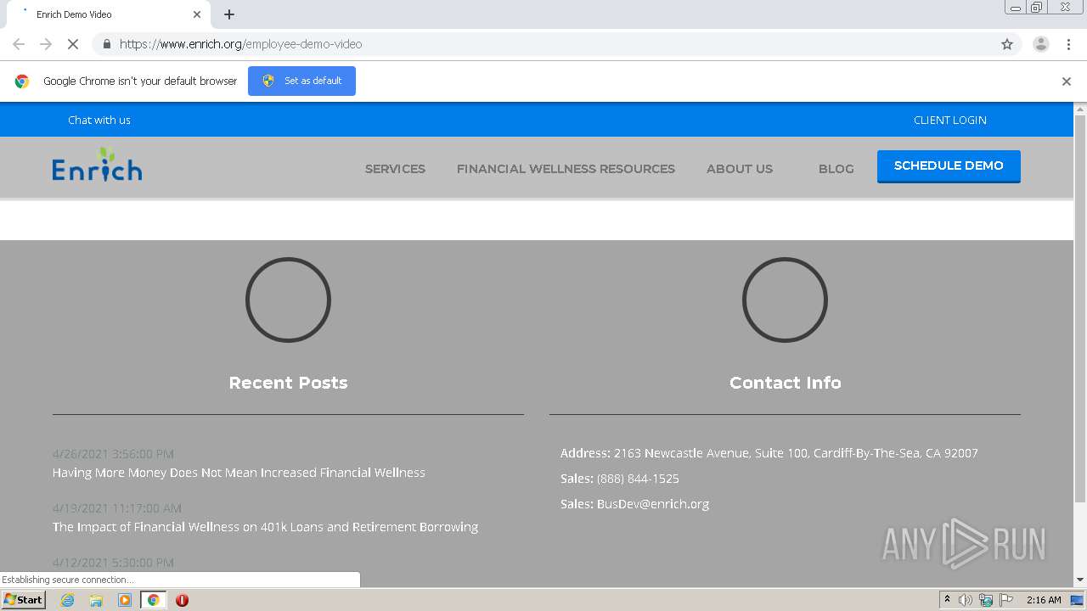Click the Chrome icon in the infobar

(22, 81)
